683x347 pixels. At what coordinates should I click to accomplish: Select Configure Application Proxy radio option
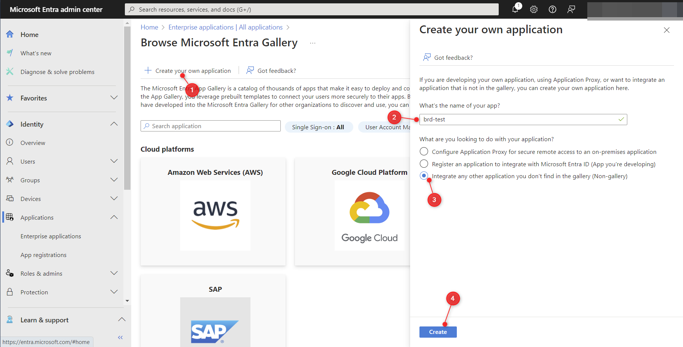pyautogui.click(x=424, y=151)
